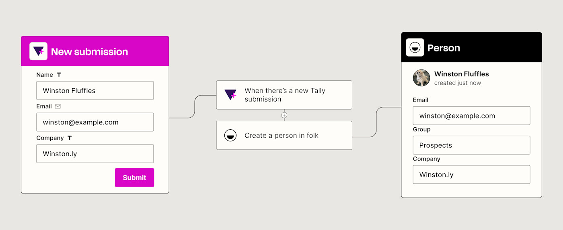The image size is (563, 230).
Task: Click the Tally icon in the trigger step
Action: coord(230,95)
